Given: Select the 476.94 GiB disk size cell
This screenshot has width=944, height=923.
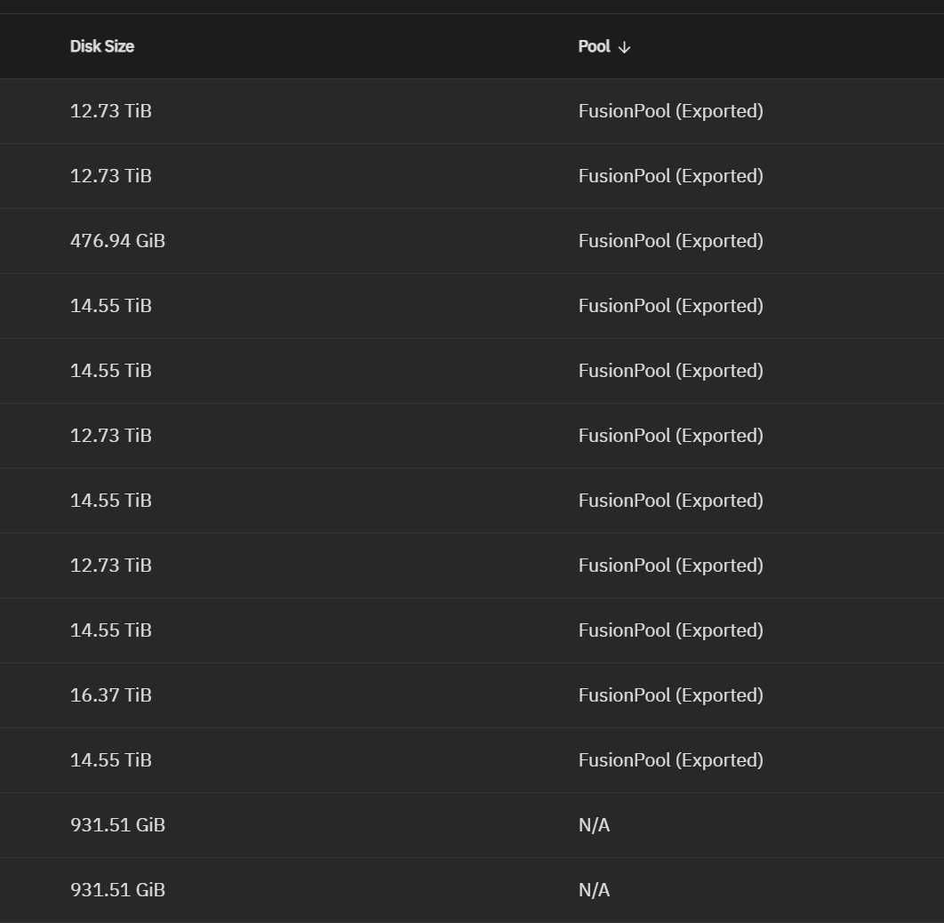Looking at the screenshot, I should click(x=117, y=241).
